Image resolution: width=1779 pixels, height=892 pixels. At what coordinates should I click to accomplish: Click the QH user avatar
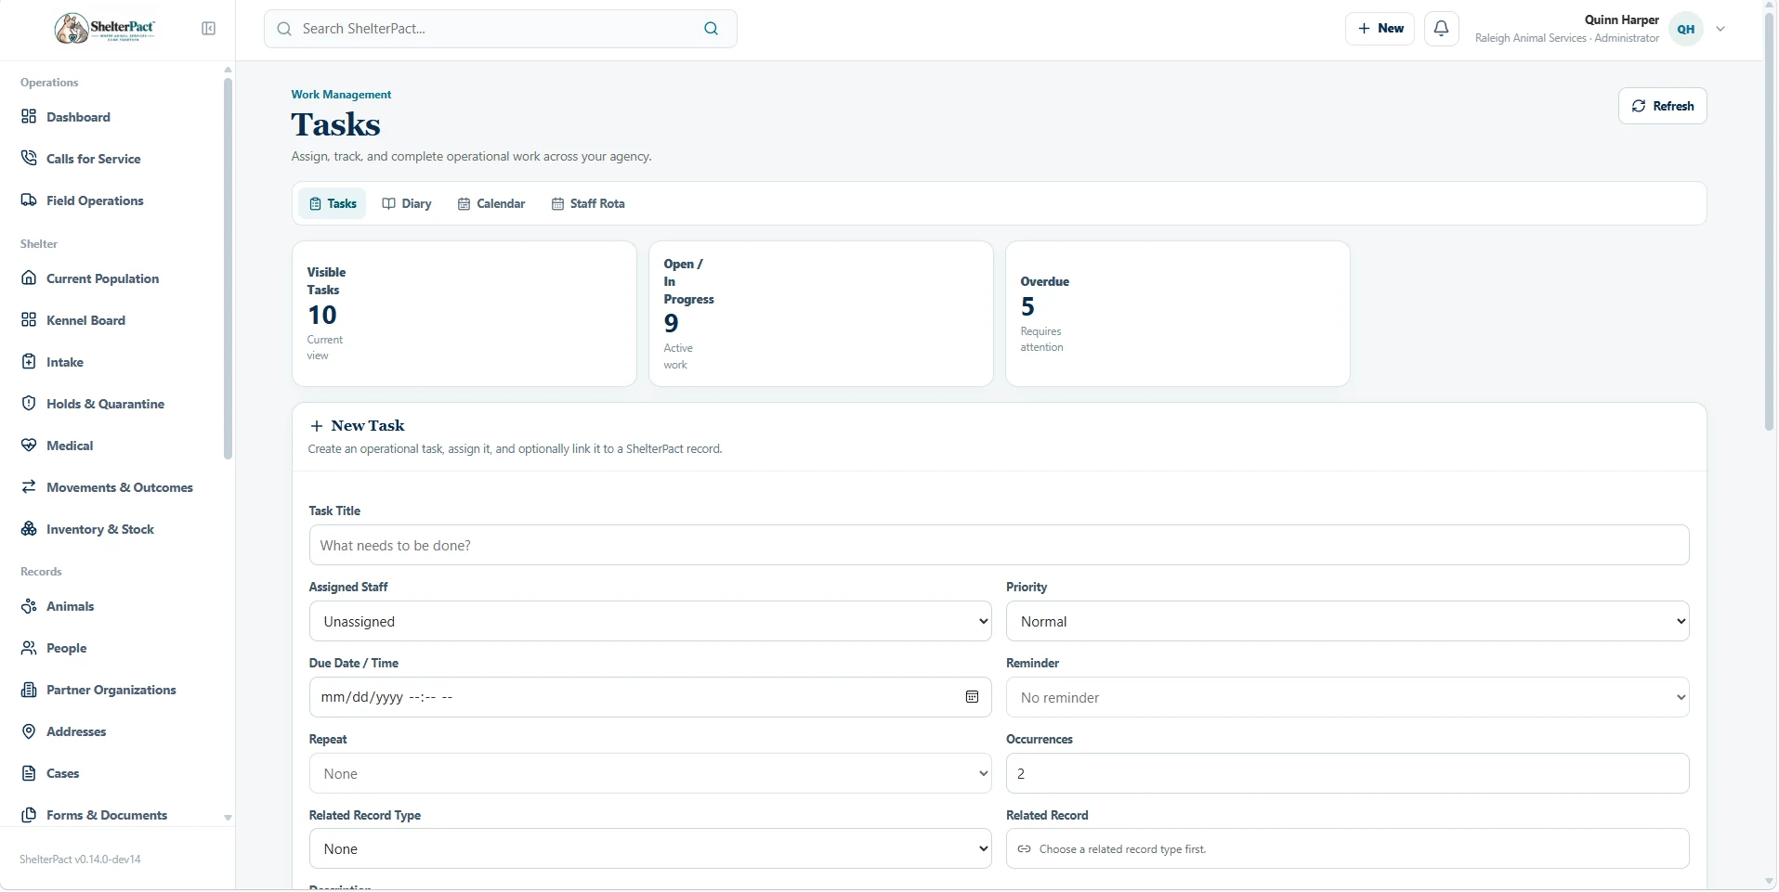pos(1685,29)
